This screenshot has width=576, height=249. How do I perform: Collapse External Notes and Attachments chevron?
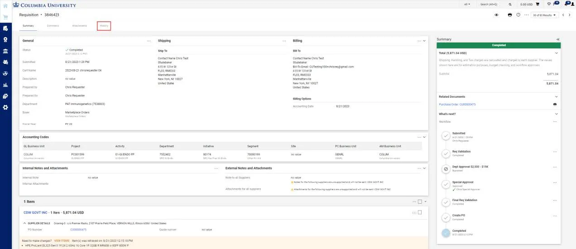424,168
